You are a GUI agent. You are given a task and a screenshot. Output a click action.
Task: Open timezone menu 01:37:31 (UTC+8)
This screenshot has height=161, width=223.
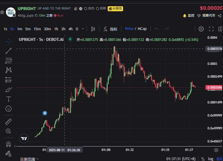click(181, 159)
